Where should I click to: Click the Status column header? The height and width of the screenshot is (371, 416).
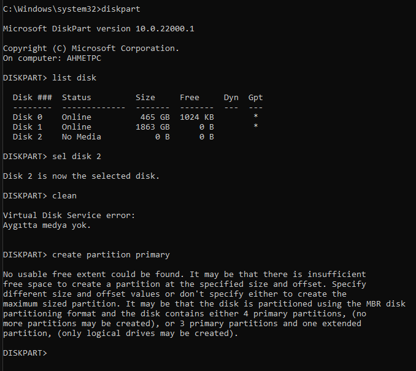pyautogui.click(x=77, y=98)
